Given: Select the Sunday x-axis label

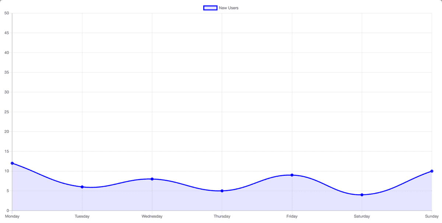Looking at the screenshot, I should coord(432,216).
